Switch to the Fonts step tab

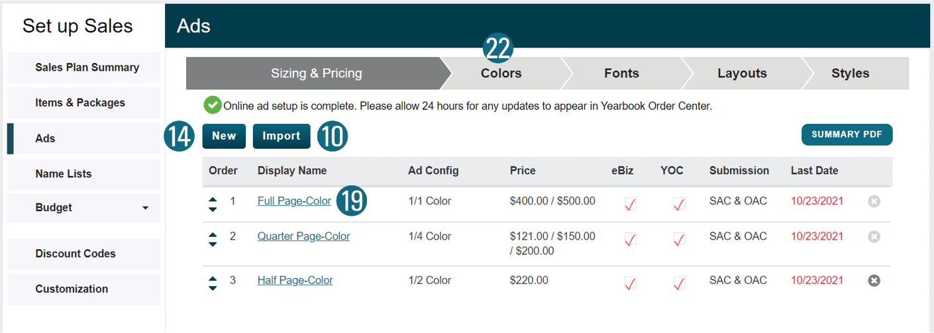621,73
